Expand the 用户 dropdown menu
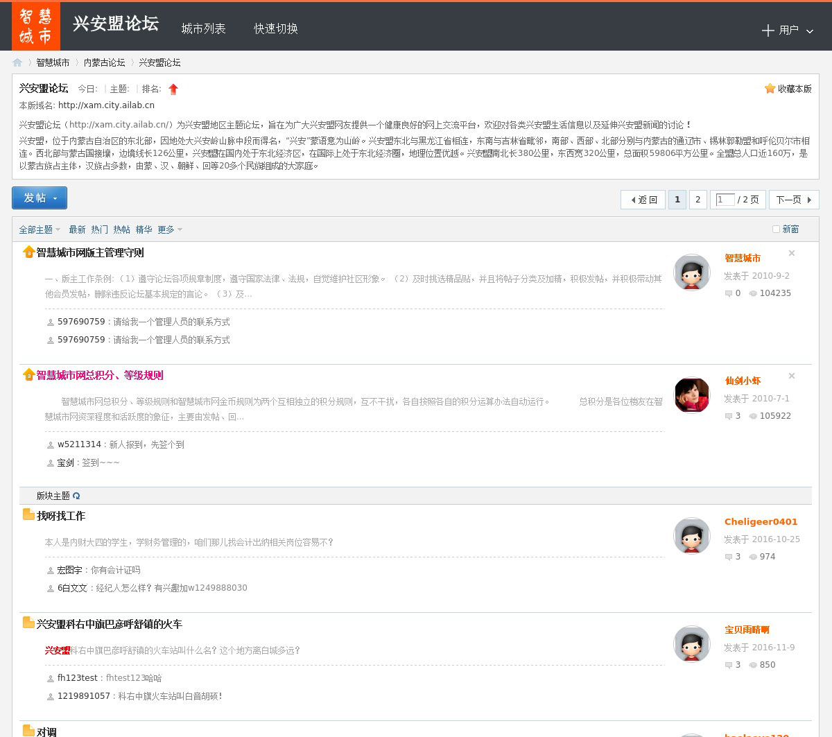 (x=809, y=31)
